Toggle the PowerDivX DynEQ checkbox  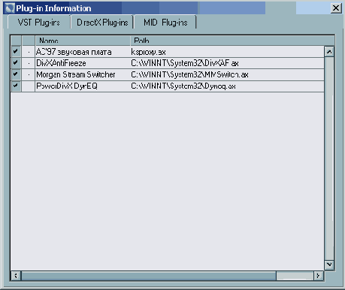pyautogui.click(x=16, y=86)
